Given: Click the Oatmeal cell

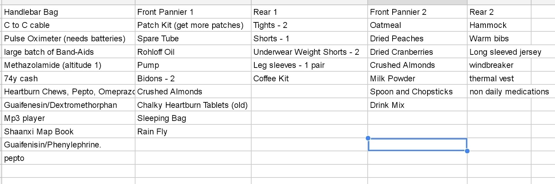Looking at the screenshot, I should click(417, 25).
